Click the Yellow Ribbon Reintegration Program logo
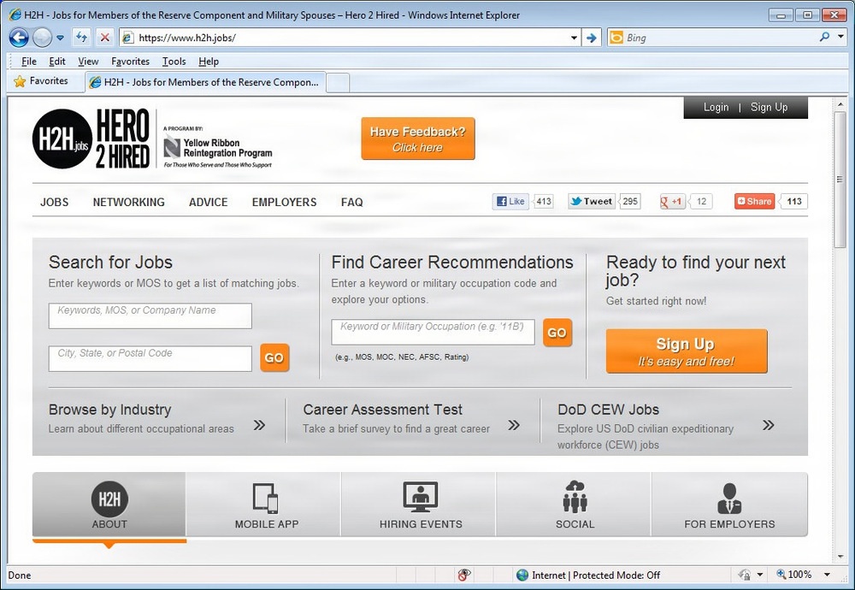This screenshot has width=855, height=590. [x=217, y=147]
